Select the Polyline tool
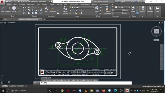This screenshot has width=165, height=93. [x=8, y=9]
